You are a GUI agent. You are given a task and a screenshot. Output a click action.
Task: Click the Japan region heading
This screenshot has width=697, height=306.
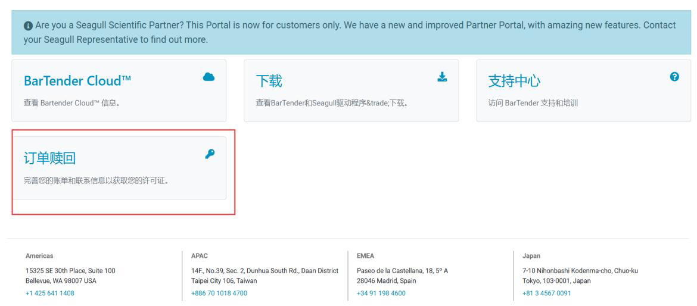pyautogui.click(x=531, y=256)
